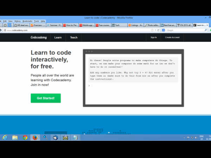Click the 'Learn to code interactively' heading

pos(51,59)
